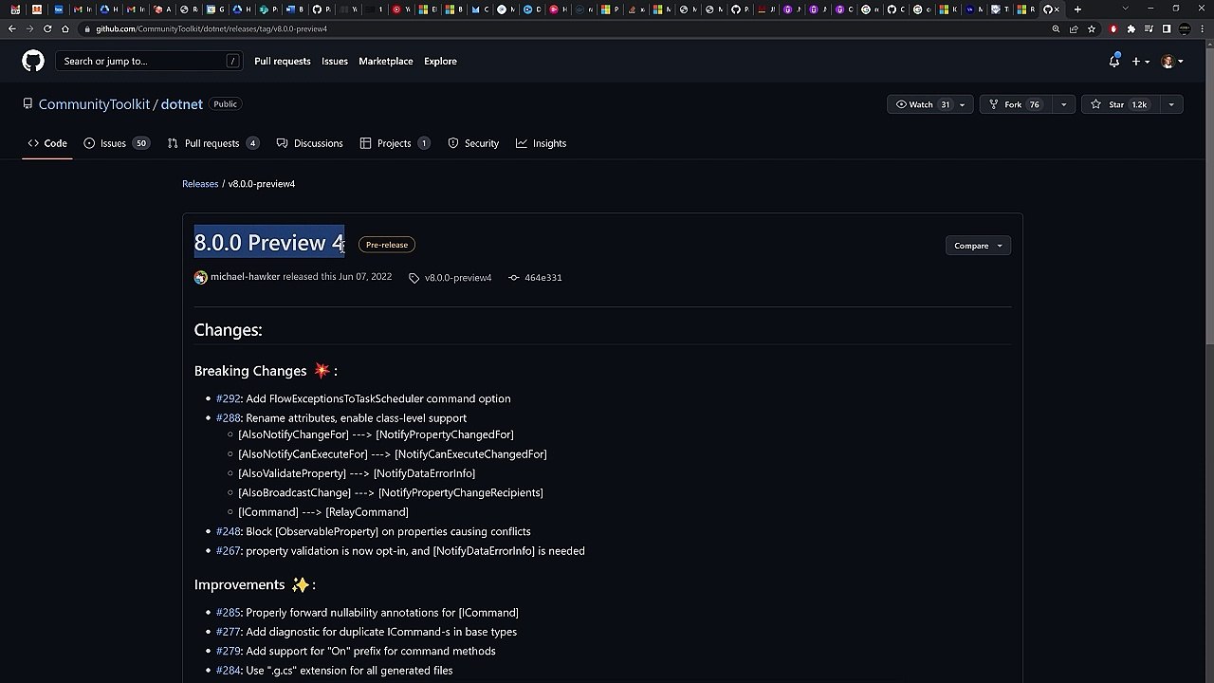Expand the Star lists dropdown arrow
Image resolution: width=1214 pixels, height=683 pixels.
(x=1171, y=104)
